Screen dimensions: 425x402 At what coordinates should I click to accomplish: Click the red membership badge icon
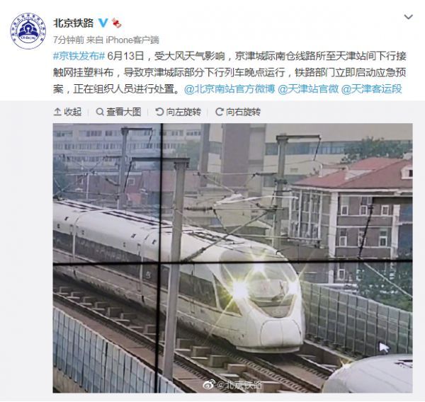[117, 23]
